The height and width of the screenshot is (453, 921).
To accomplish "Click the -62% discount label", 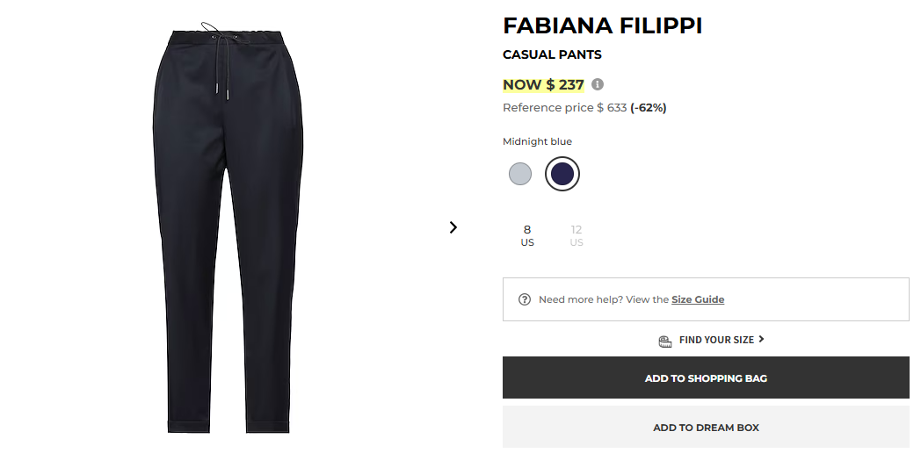I will pyautogui.click(x=649, y=108).
